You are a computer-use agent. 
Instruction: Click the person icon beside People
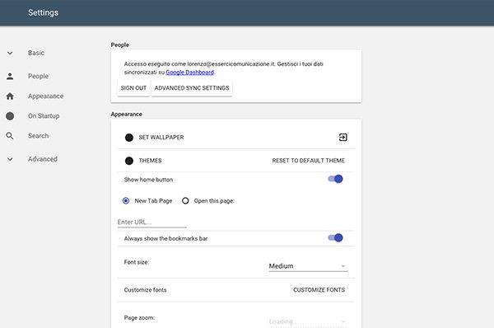10,76
